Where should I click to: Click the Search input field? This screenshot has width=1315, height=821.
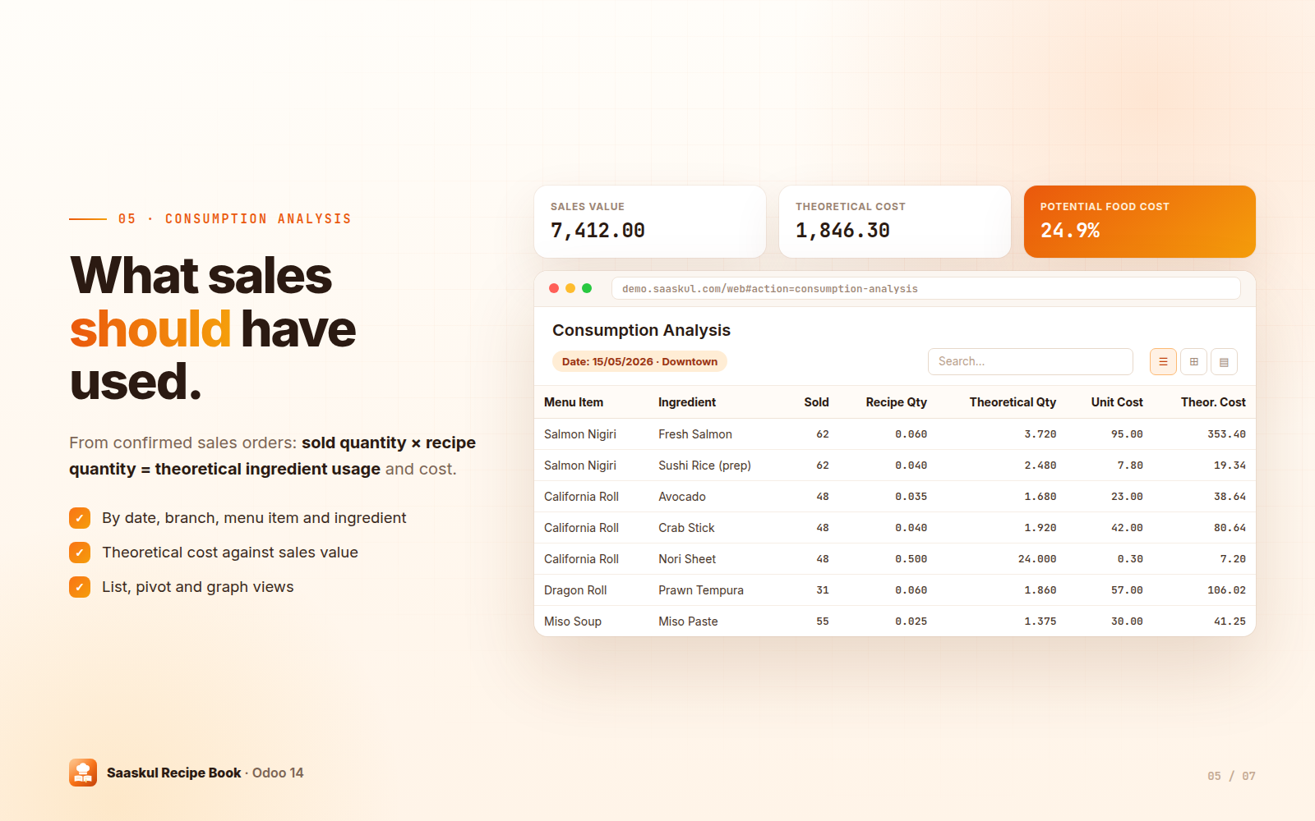1031,361
